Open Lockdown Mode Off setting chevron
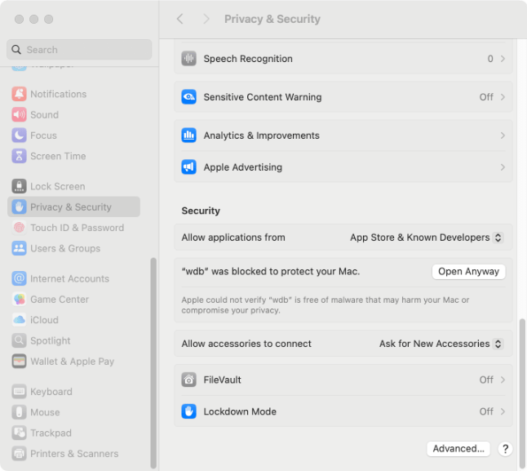Image resolution: width=527 pixels, height=471 pixels. pos(503,411)
